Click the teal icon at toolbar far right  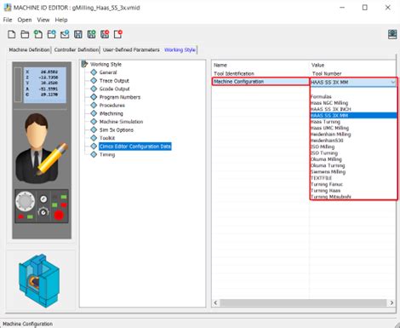tap(392, 34)
